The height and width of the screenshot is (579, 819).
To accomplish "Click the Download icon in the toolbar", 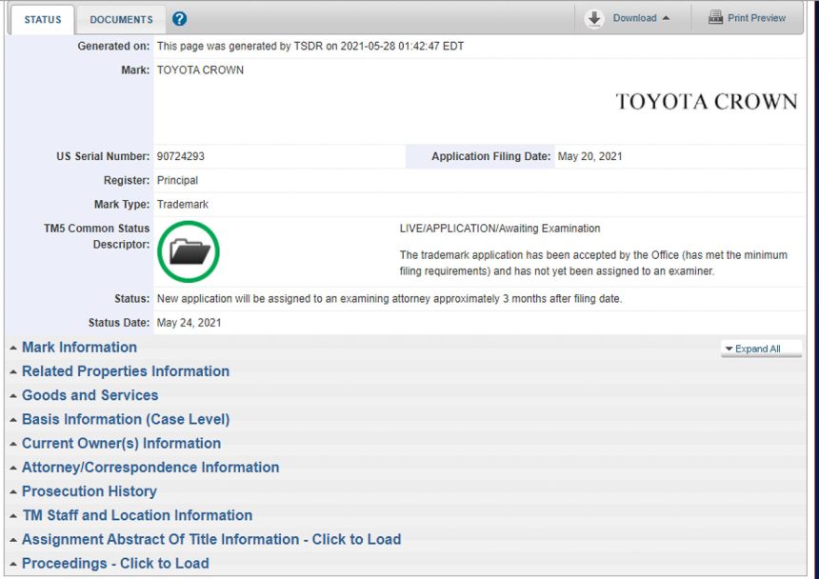I will click(x=593, y=18).
